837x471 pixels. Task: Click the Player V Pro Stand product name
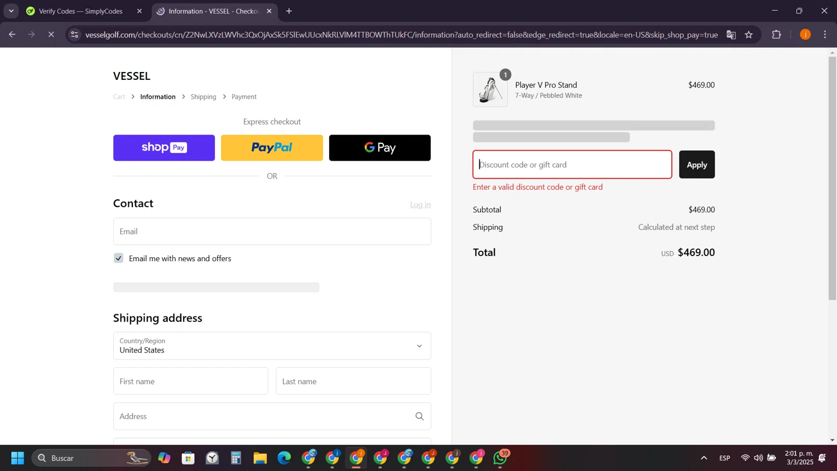tap(546, 85)
